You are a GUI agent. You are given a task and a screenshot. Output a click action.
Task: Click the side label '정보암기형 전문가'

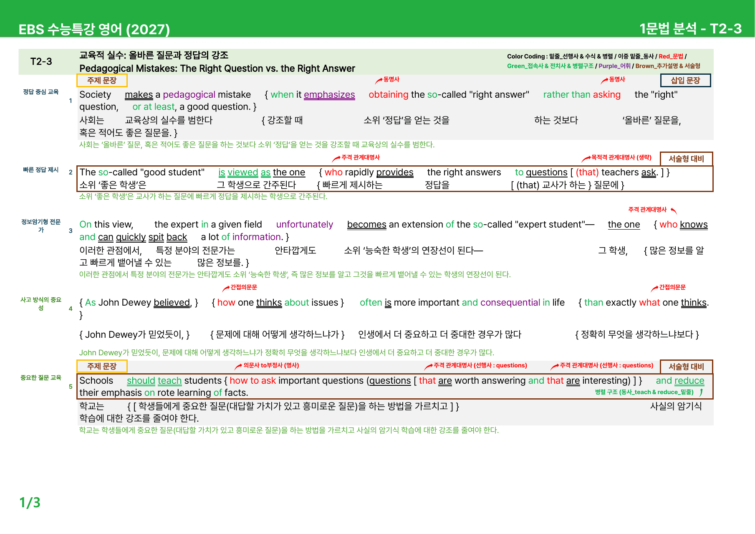[x=41, y=226]
